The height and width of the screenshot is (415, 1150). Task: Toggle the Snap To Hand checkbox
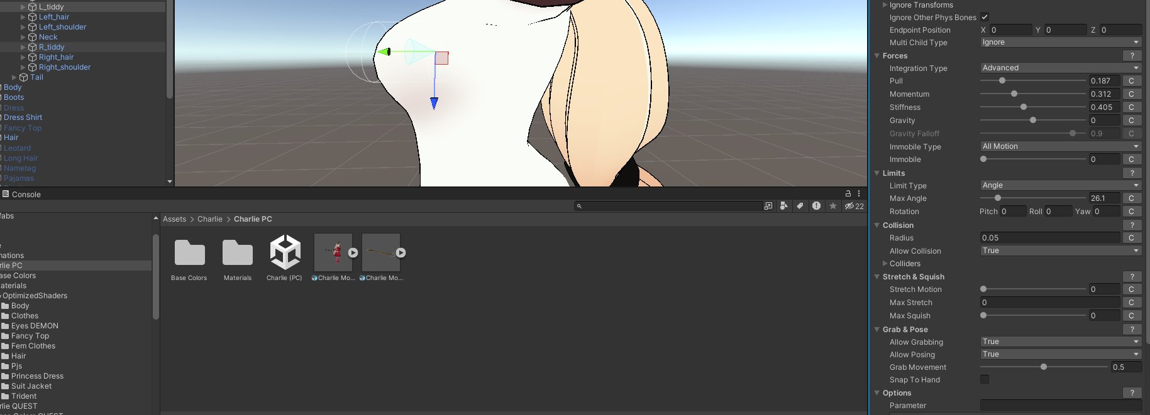click(x=985, y=379)
